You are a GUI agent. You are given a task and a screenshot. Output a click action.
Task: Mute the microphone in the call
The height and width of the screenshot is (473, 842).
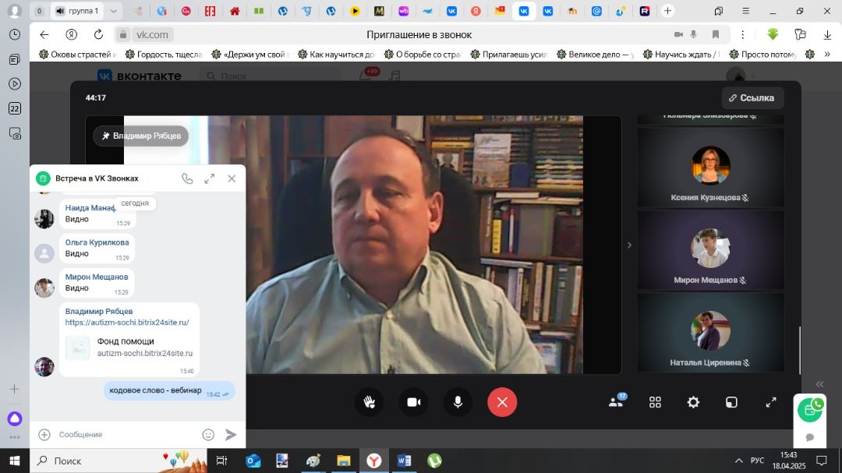pyautogui.click(x=458, y=402)
